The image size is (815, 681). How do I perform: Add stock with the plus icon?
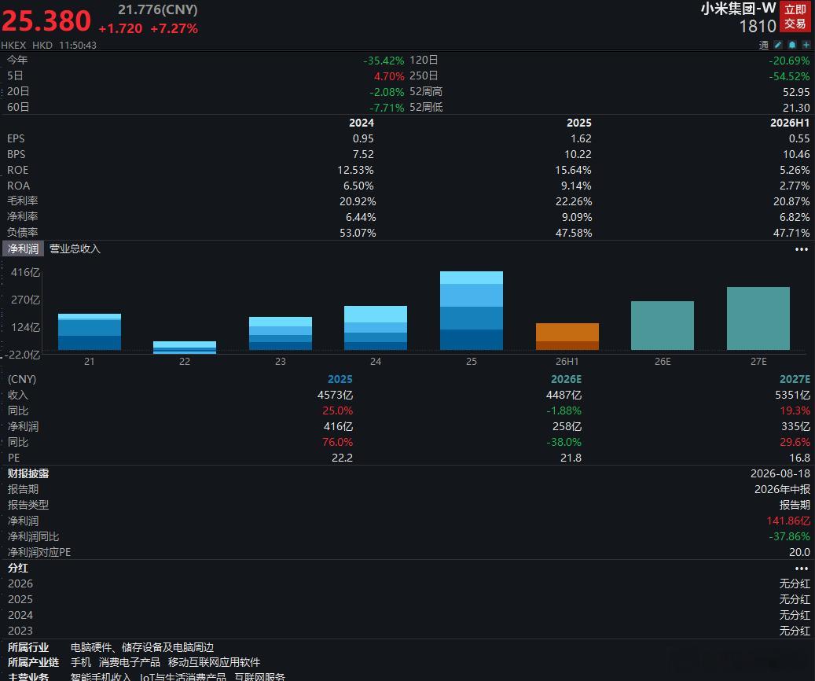806,46
